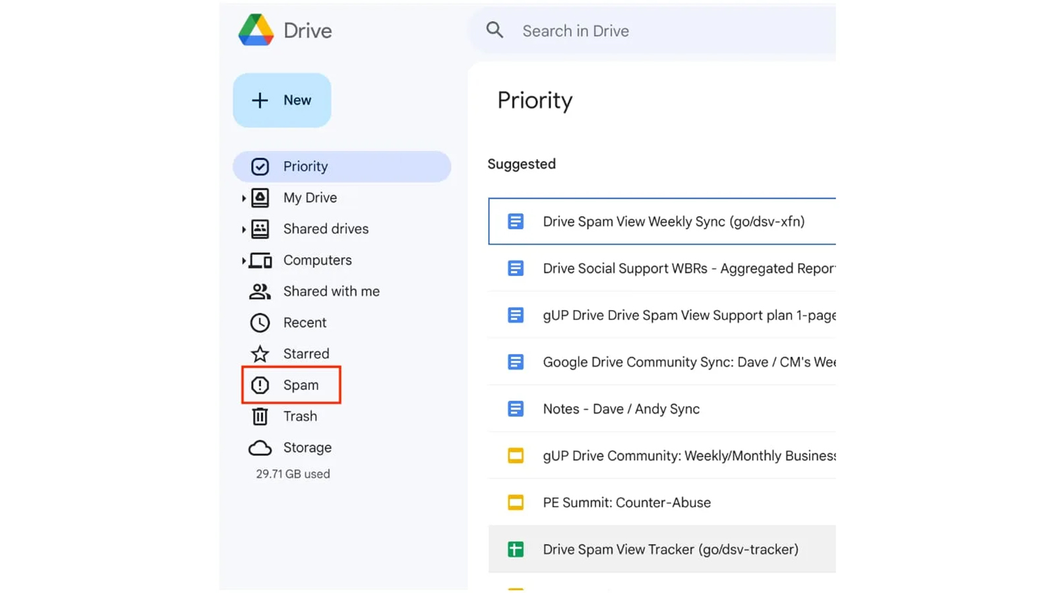Click the My Drive icon
The width and height of the screenshot is (1055, 593).
[260, 198]
